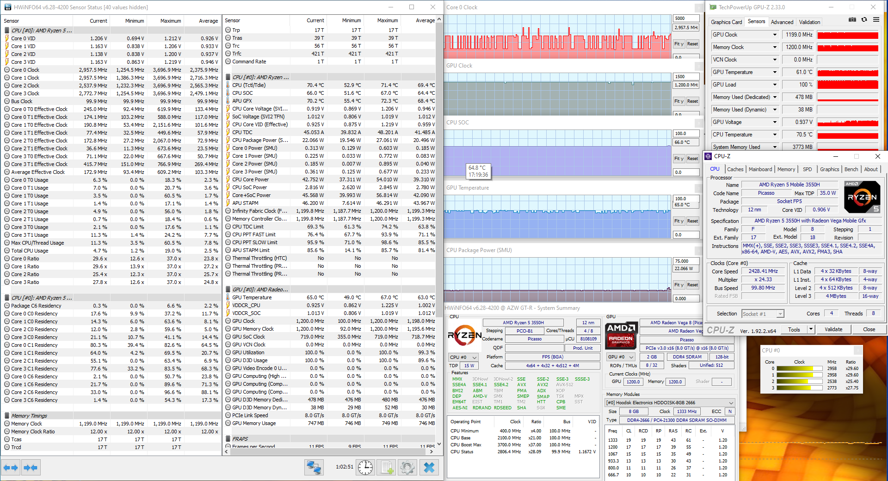Click Fit y on GPU Temperature graph

(678, 221)
